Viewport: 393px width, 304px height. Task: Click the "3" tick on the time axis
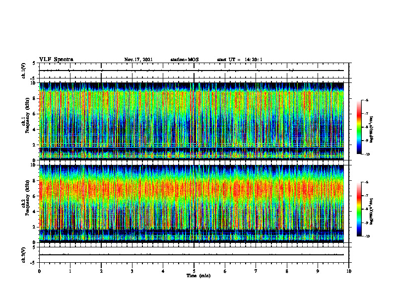click(132, 271)
